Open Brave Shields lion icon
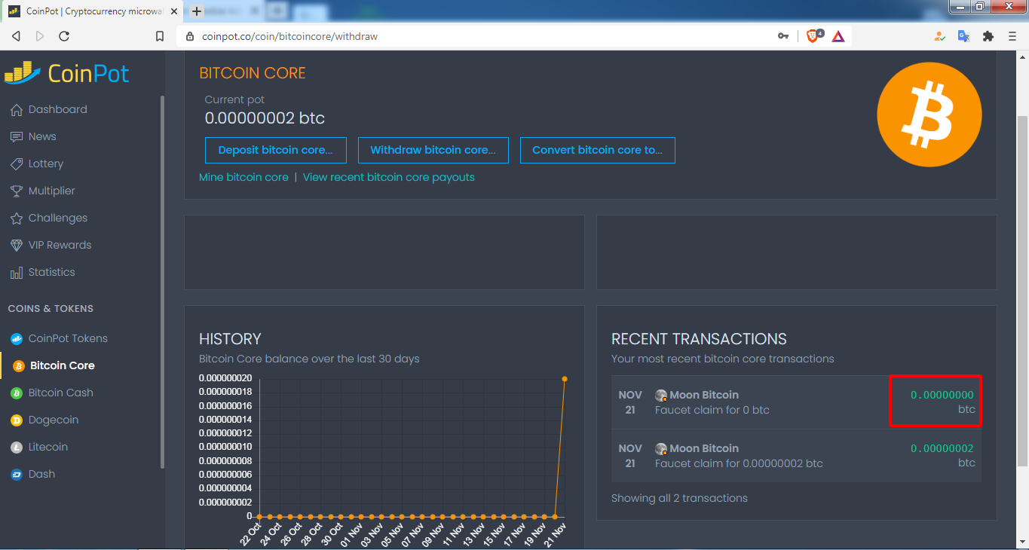The image size is (1029, 550). pyautogui.click(x=813, y=36)
